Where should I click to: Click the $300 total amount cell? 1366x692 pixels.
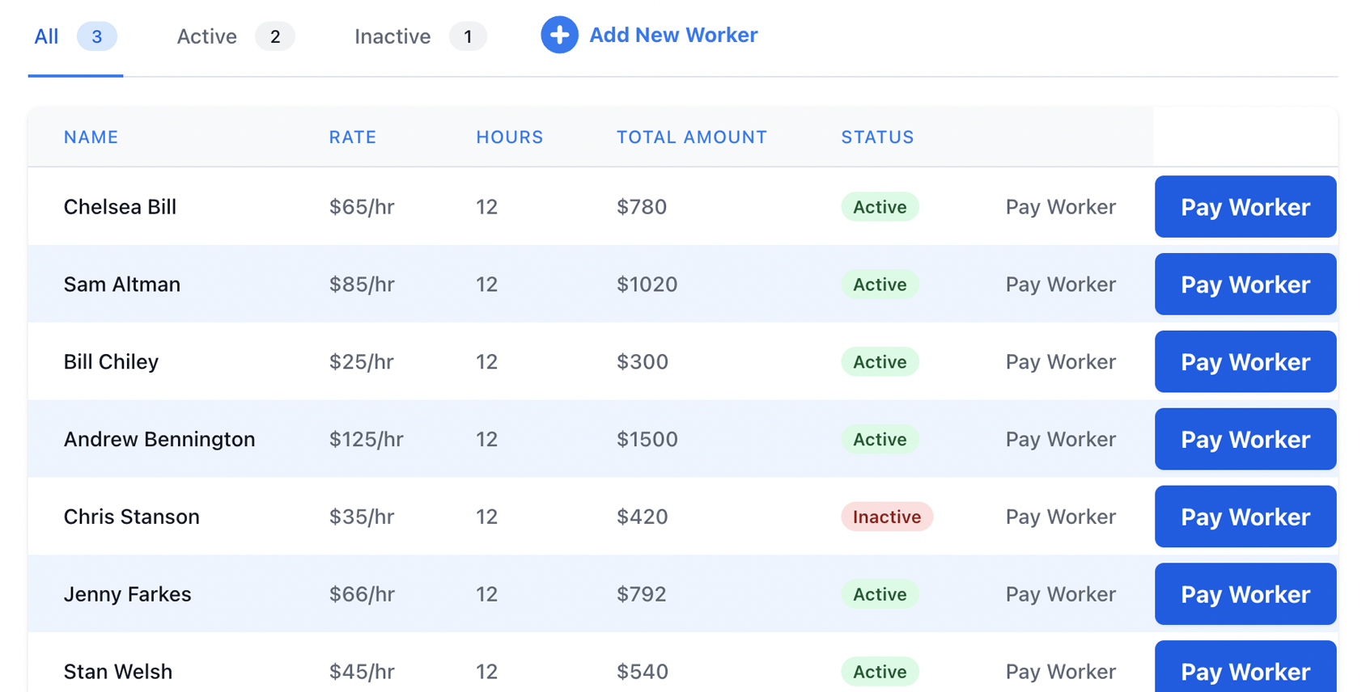643,362
